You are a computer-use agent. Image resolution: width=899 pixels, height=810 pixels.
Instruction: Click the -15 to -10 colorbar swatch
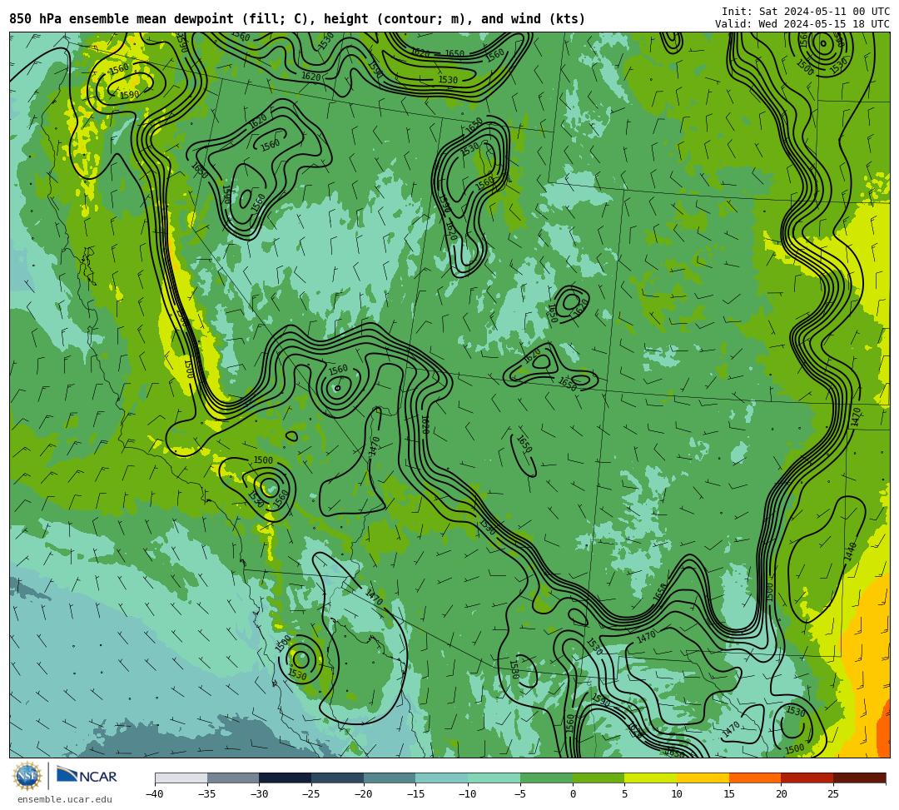[442, 778]
